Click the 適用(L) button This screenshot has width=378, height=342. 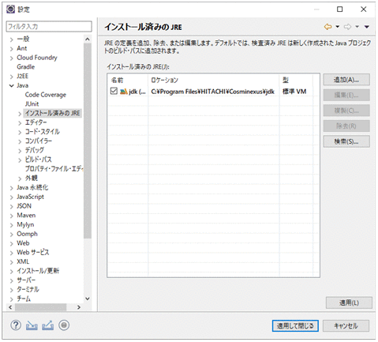coord(349,303)
